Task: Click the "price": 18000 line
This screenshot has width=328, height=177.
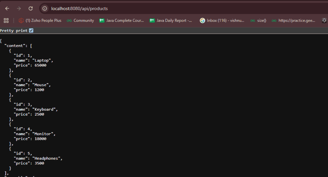Action: [30, 139]
